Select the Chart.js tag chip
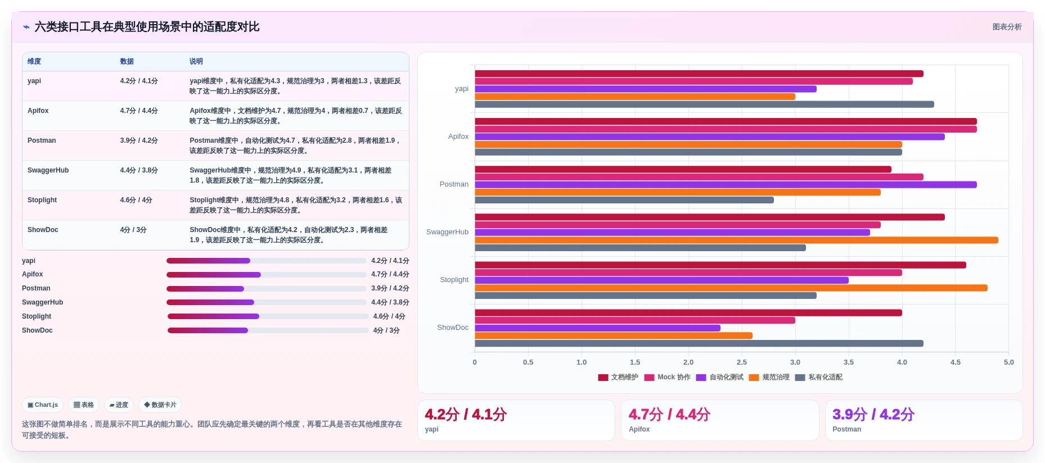 pos(43,405)
